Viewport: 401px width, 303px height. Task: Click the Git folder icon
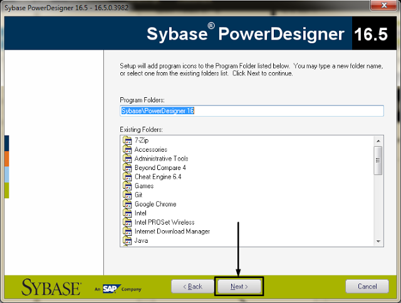tap(127, 195)
